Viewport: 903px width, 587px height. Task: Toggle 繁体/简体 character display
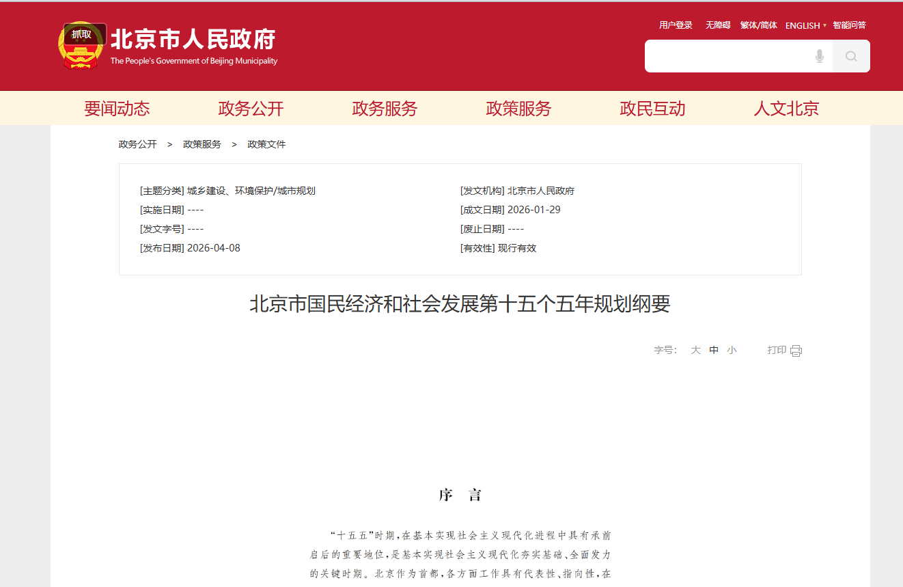coord(758,25)
